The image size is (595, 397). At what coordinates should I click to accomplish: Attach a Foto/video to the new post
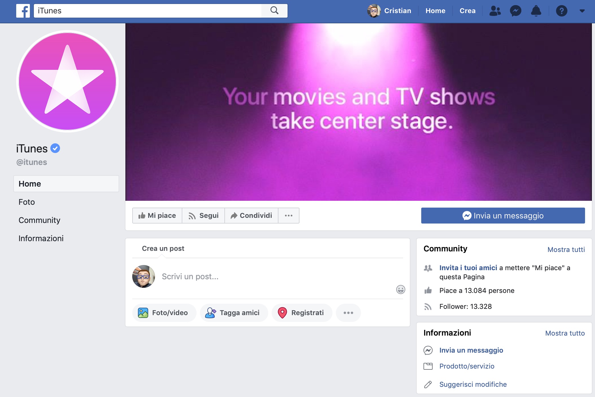tap(164, 313)
